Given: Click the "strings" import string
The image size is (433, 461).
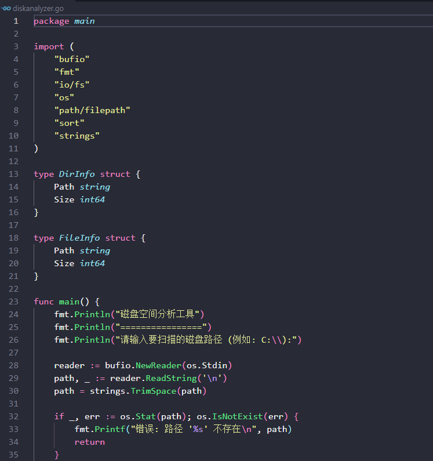Looking at the screenshot, I should [77, 136].
